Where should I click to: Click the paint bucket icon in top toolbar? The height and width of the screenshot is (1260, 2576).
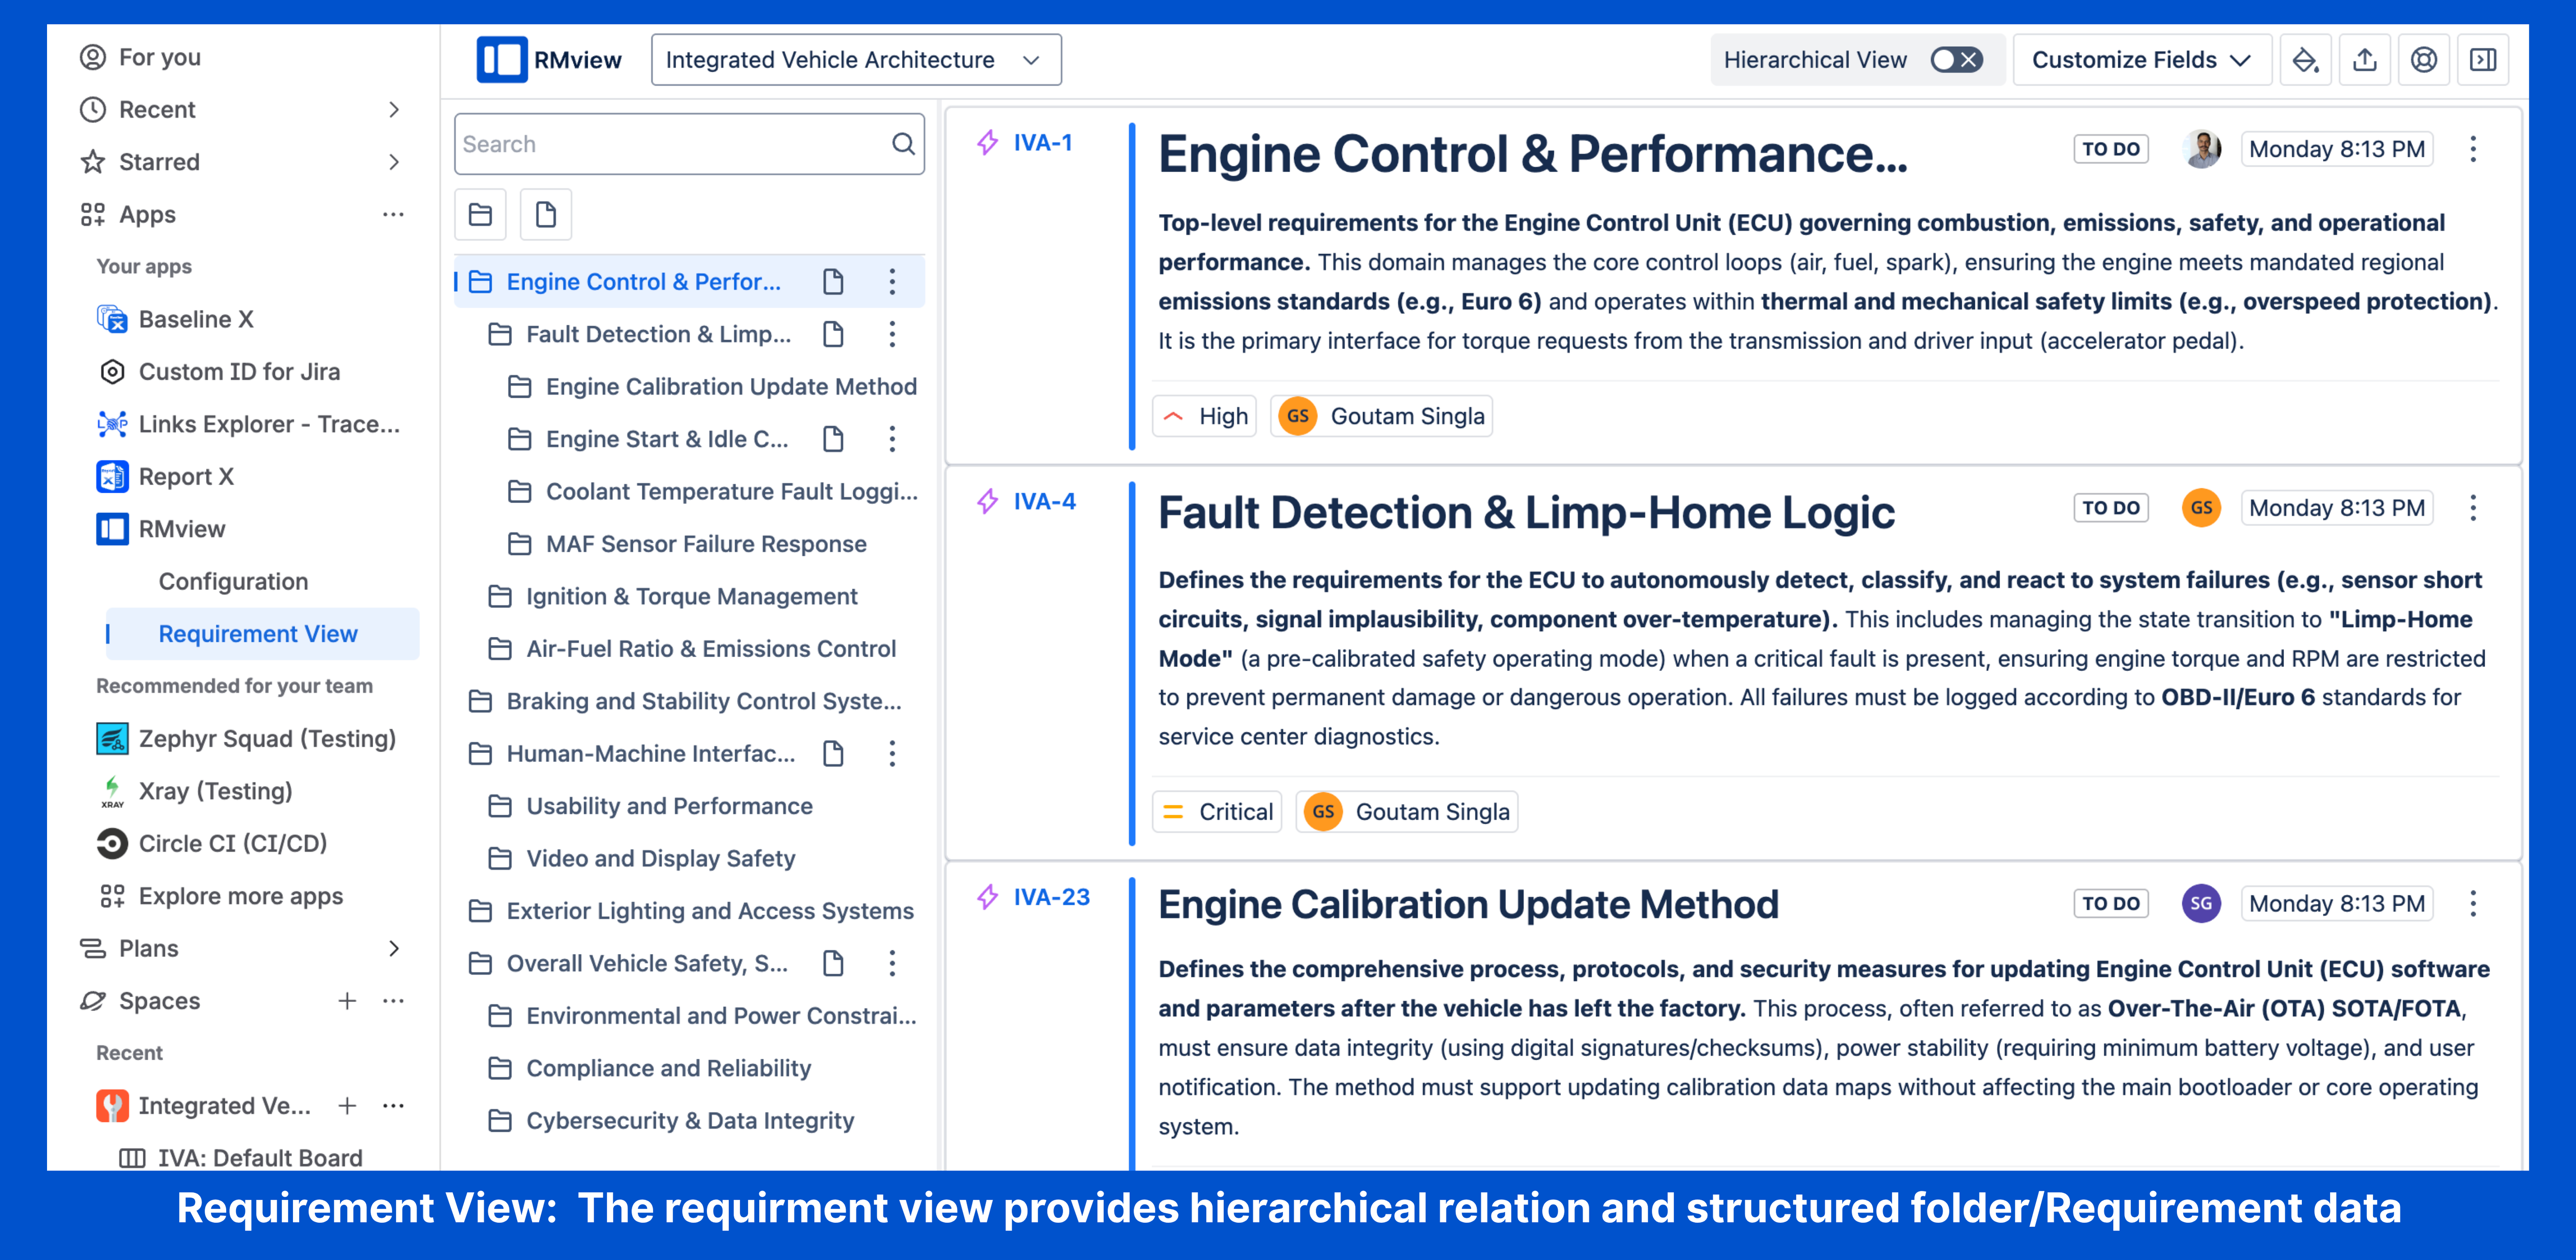[2305, 60]
